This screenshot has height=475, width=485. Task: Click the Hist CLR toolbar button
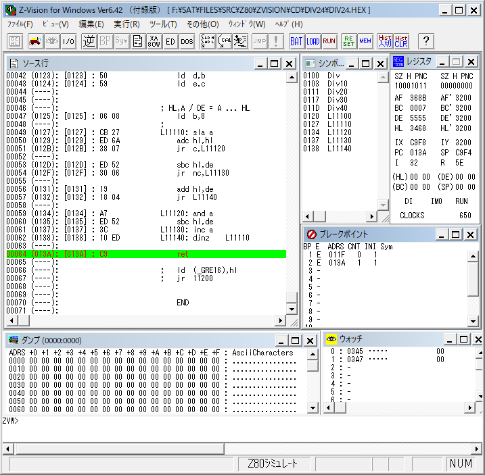pos(401,41)
